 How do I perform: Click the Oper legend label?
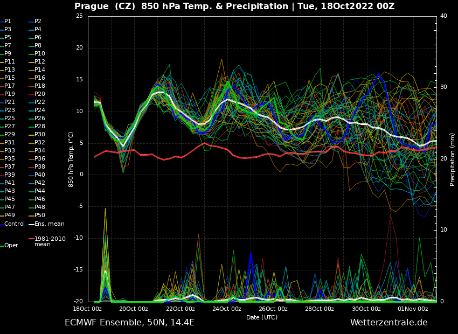[11, 246]
